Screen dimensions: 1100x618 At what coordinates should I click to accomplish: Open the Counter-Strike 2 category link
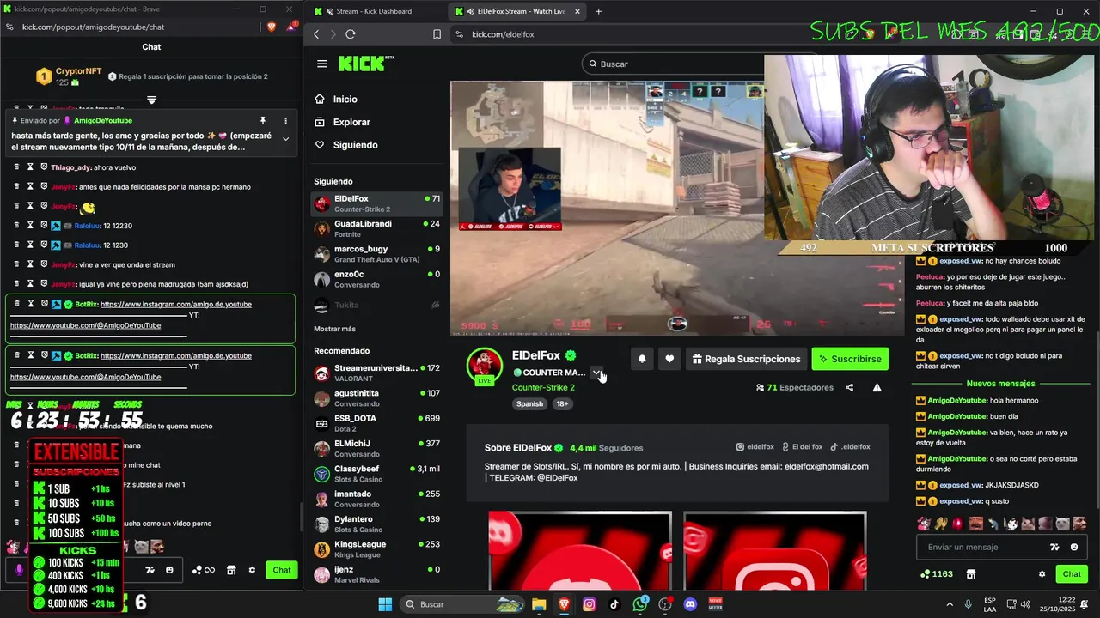[x=543, y=387]
